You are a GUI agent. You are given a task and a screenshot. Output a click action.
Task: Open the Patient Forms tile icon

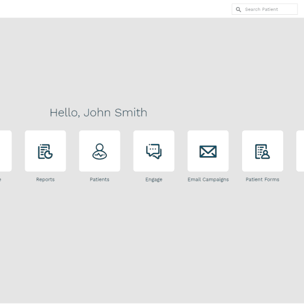262,151
